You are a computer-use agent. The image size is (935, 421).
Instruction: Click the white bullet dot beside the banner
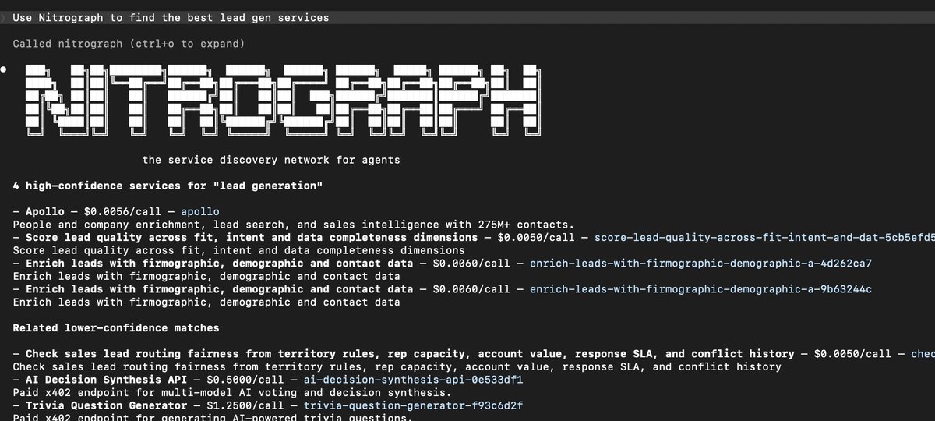(4, 69)
